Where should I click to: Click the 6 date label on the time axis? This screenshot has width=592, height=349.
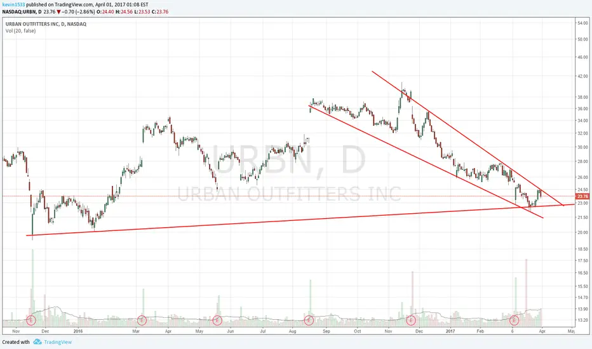(x=513, y=331)
